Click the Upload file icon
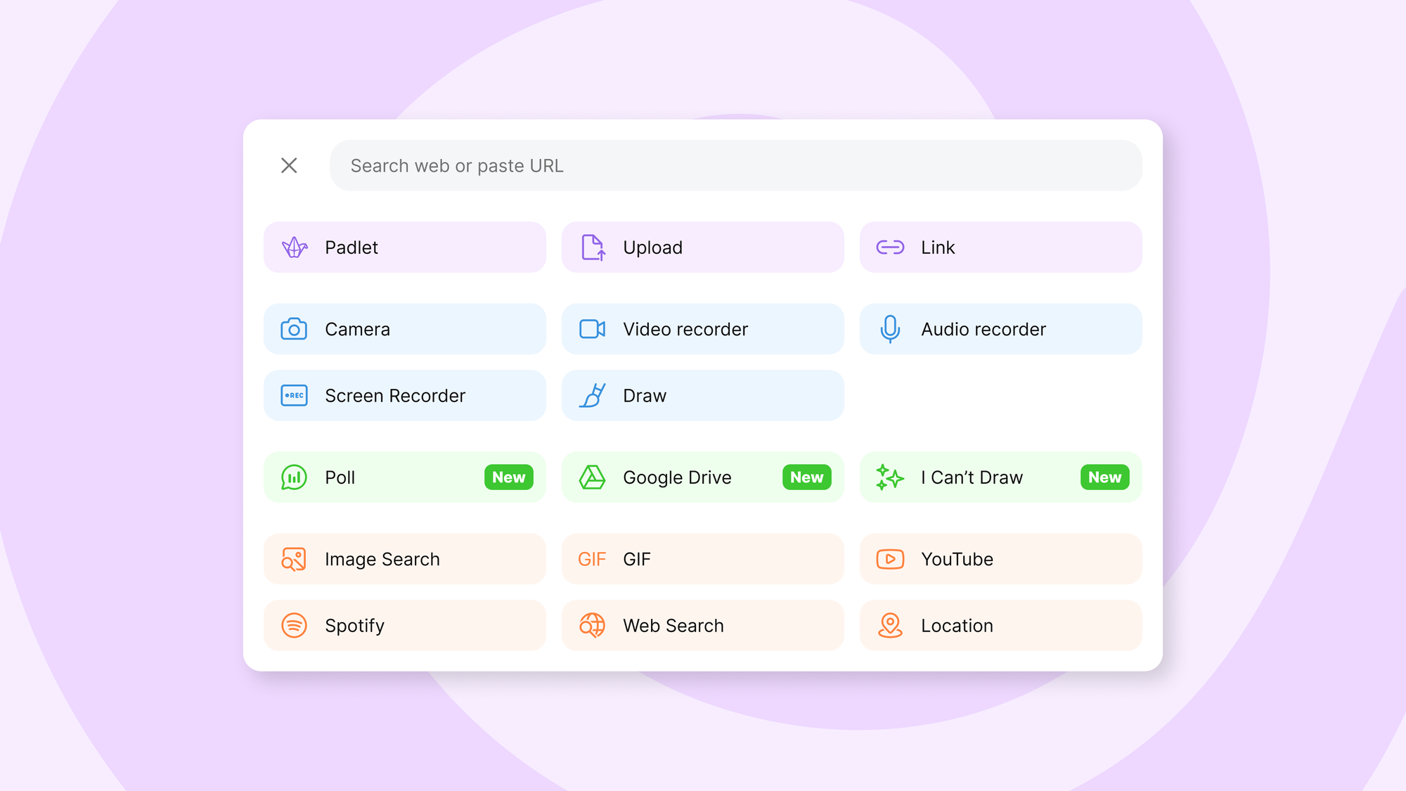This screenshot has height=791, width=1406. (592, 247)
